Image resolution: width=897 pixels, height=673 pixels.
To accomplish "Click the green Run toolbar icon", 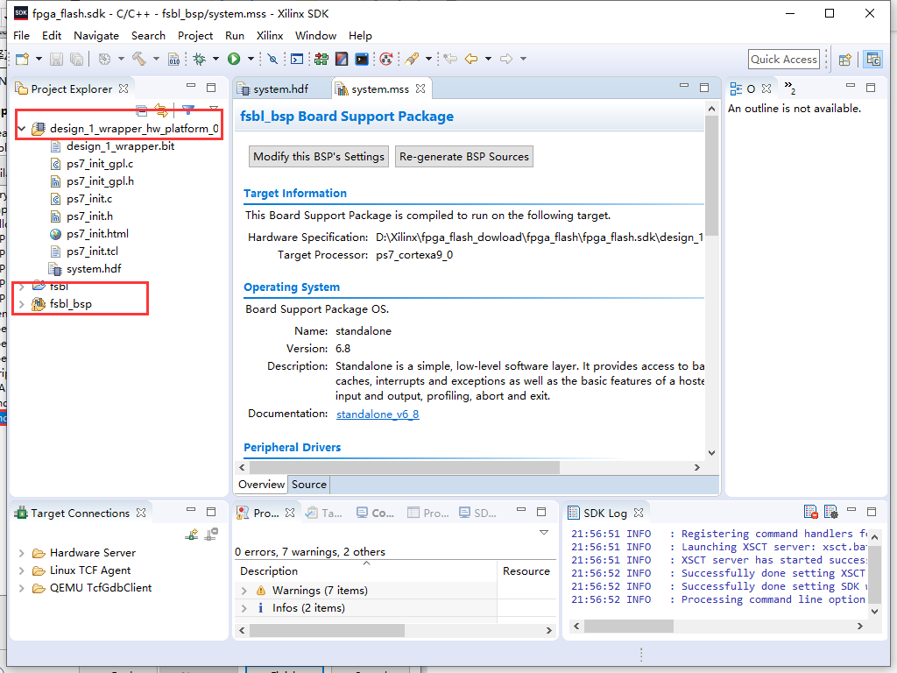I will point(233,59).
